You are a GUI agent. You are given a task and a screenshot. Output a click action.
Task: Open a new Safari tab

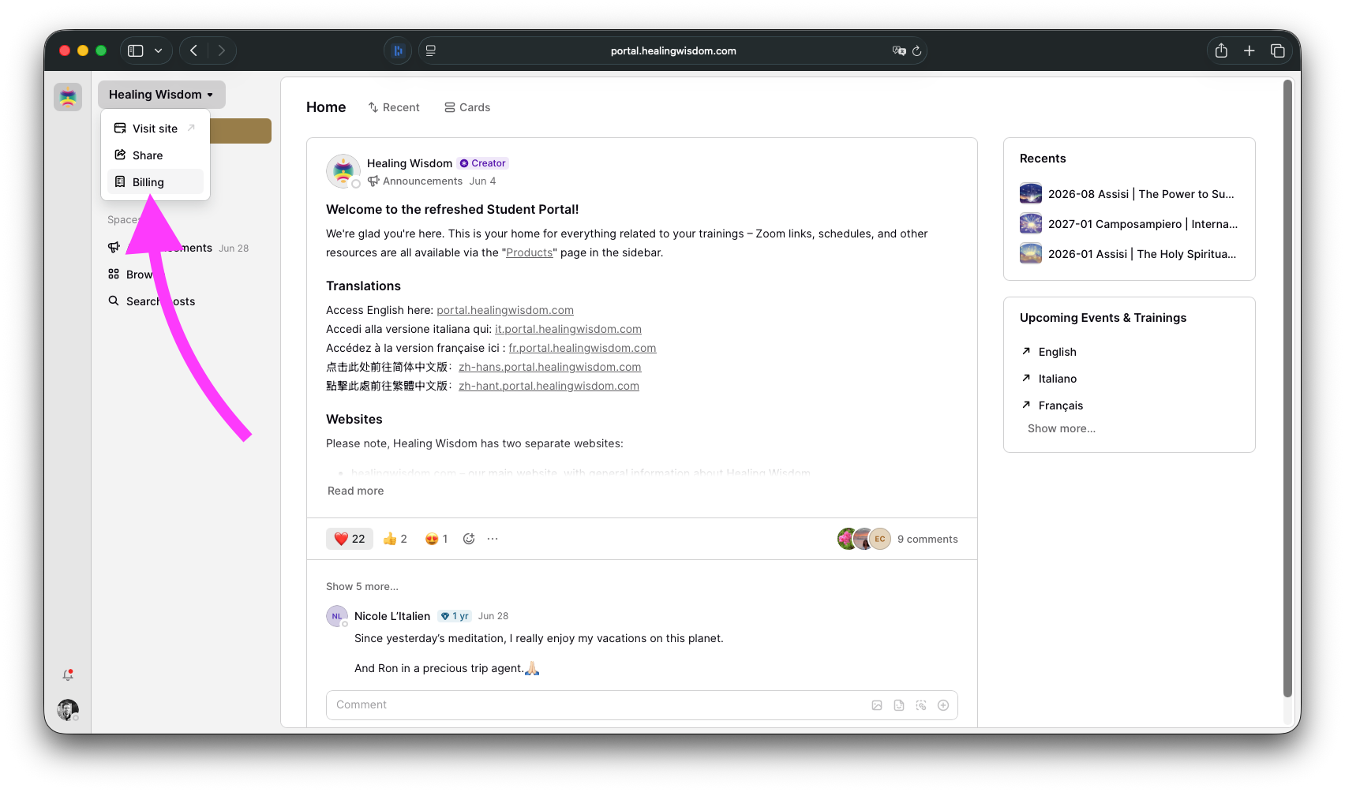(1249, 50)
